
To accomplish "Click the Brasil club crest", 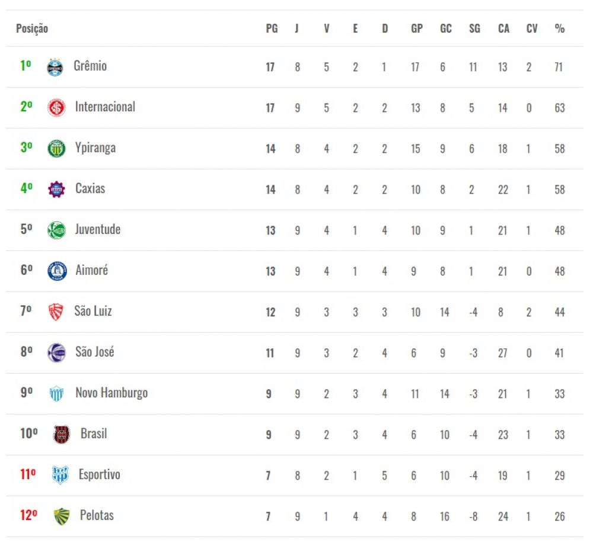I will click(61, 434).
